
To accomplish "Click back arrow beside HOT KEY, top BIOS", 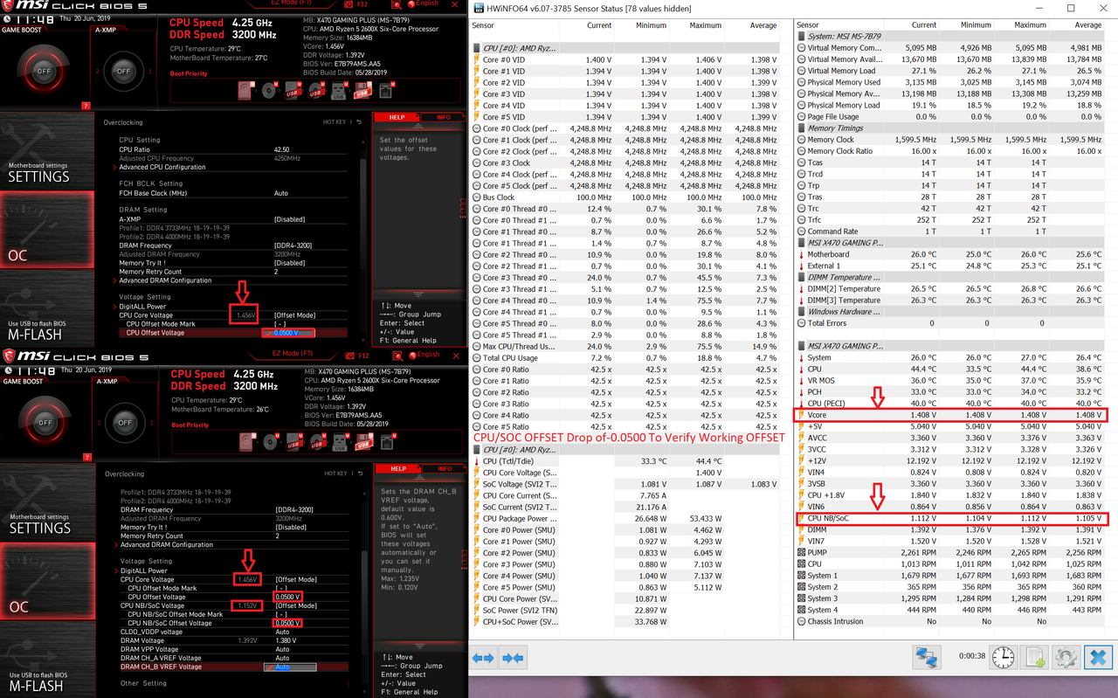I will click(359, 122).
